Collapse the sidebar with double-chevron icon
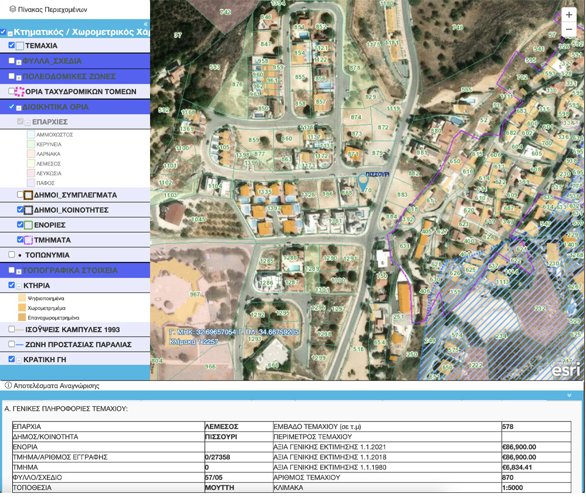The height and width of the screenshot is (497, 586). [146, 25]
